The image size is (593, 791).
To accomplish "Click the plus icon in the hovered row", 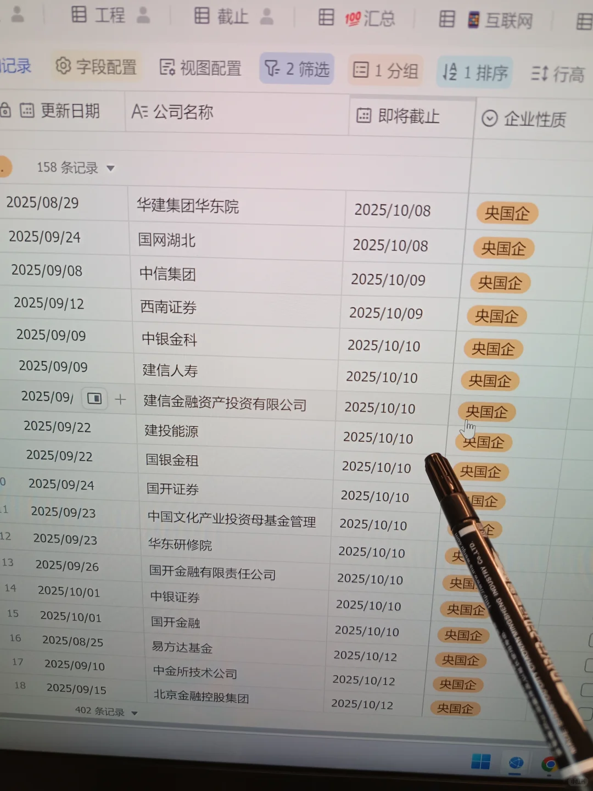I will click(120, 399).
